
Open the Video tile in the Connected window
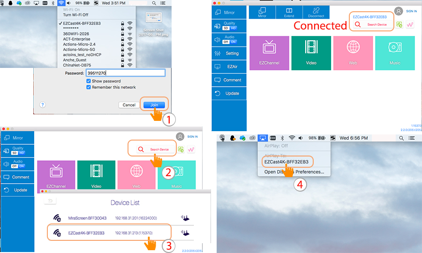click(311, 53)
